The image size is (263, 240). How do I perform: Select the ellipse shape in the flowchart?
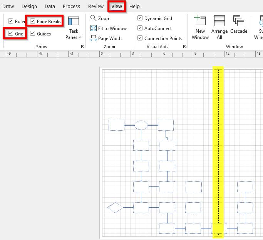[141, 125]
